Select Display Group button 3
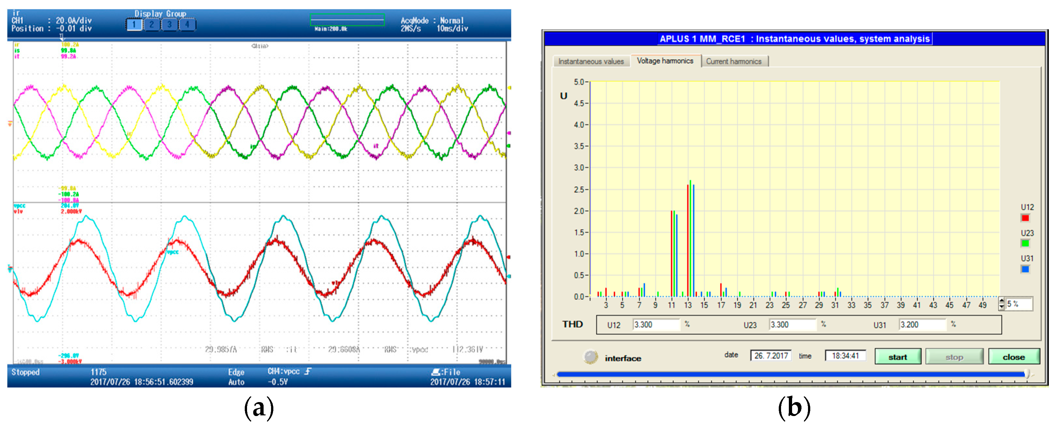This screenshot has width=1056, height=429. (x=169, y=25)
